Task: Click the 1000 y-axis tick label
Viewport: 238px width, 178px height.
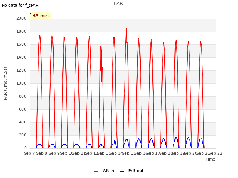Action: [22, 83]
